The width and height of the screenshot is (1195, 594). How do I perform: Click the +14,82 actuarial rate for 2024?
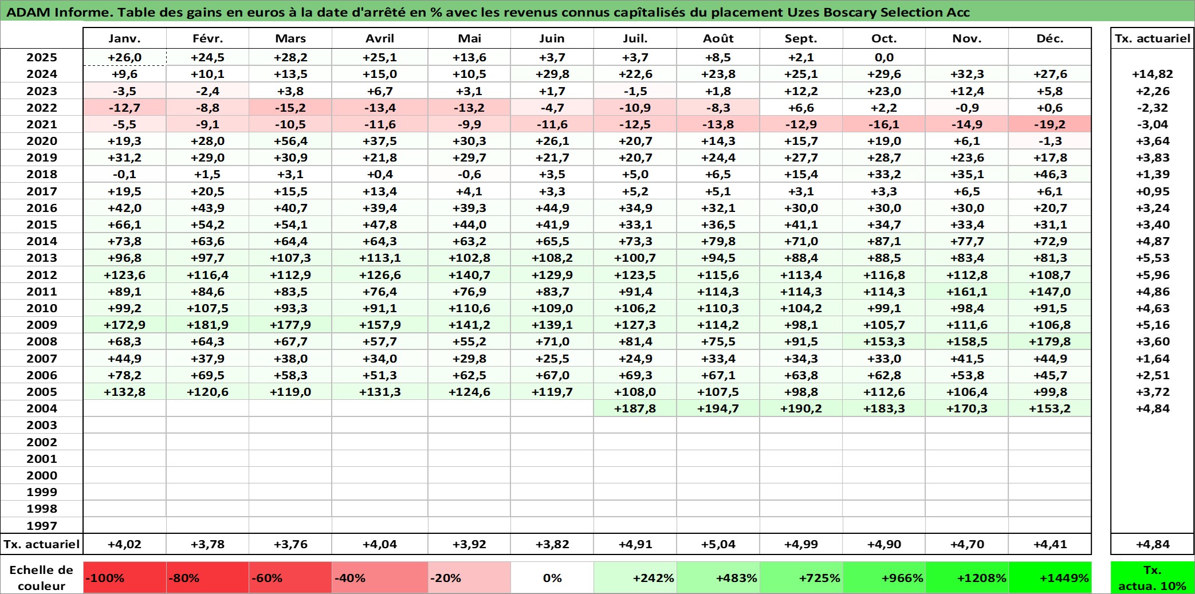click(x=1153, y=74)
